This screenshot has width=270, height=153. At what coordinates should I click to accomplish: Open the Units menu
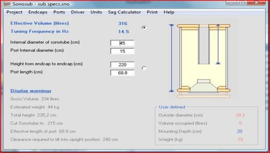click(x=96, y=12)
